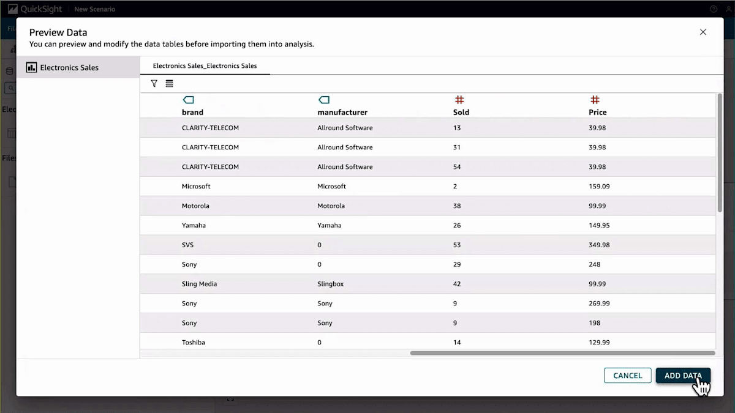Select the Yamaha brand cell
The height and width of the screenshot is (413, 735).
[x=194, y=225]
